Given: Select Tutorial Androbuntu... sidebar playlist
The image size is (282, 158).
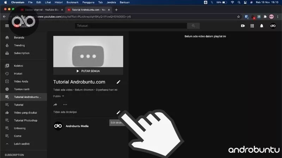Looking at the screenshot, I should 24,97.
